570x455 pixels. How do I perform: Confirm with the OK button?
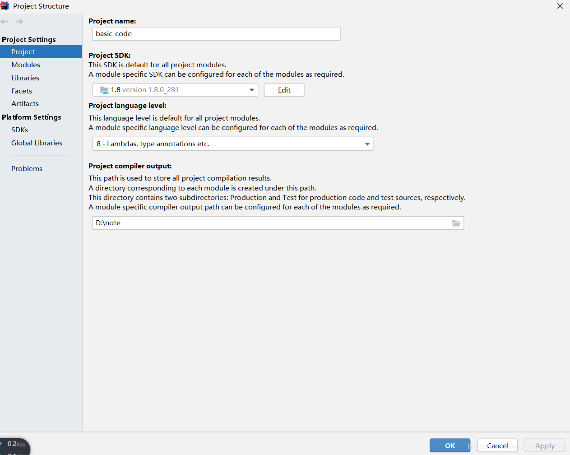450,446
